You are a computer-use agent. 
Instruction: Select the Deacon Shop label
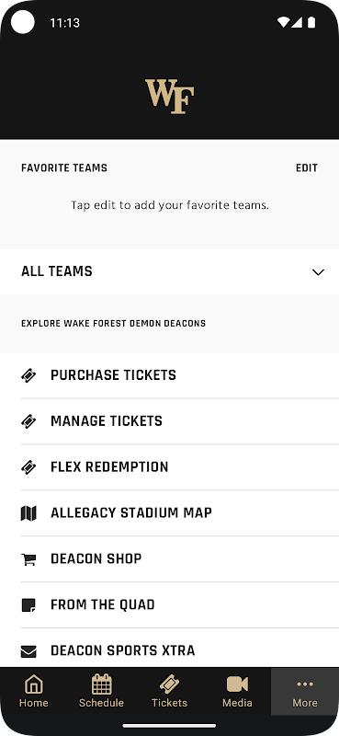coord(96,558)
